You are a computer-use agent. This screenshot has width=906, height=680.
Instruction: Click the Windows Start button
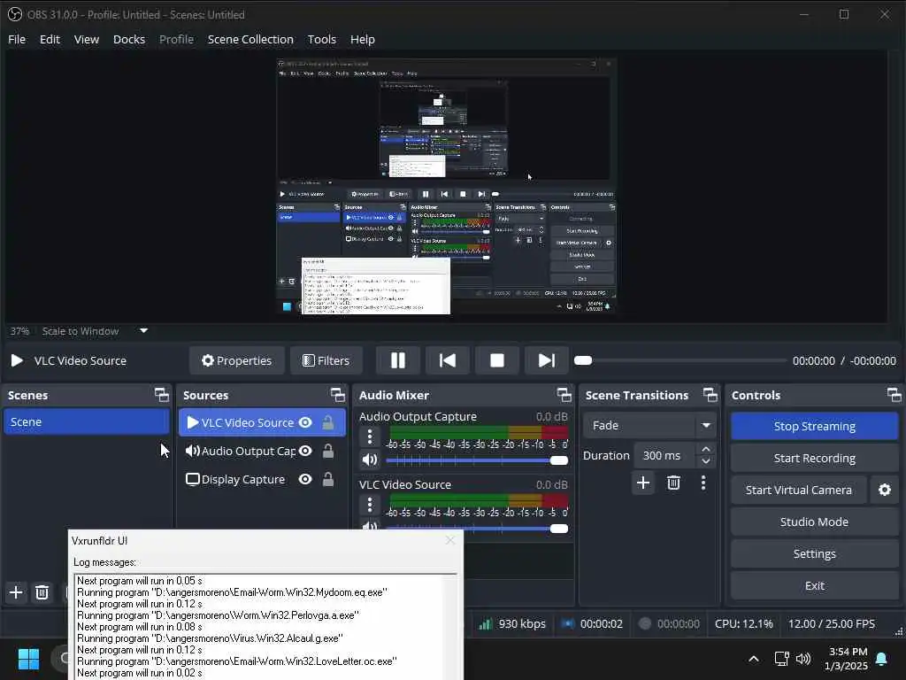point(28,658)
